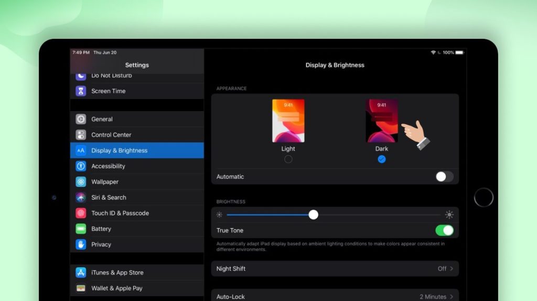The width and height of the screenshot is (537, 301).
Task: Click the Night Shift Off value
Action: point(442,269)
